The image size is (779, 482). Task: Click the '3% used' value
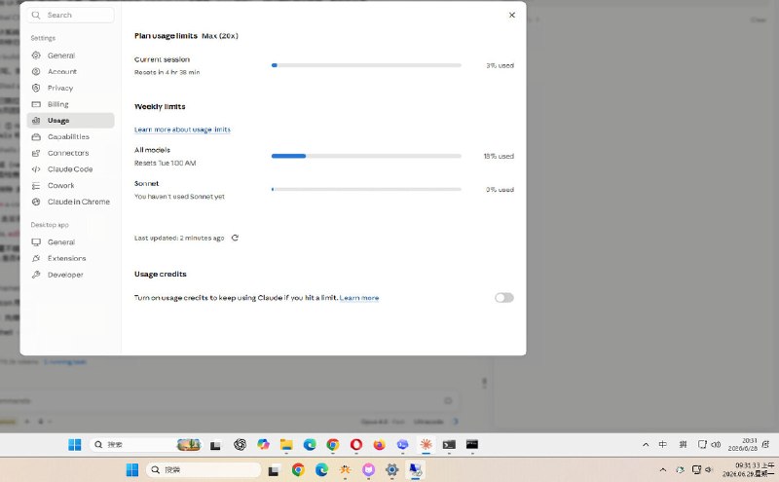tap(500, 65)
